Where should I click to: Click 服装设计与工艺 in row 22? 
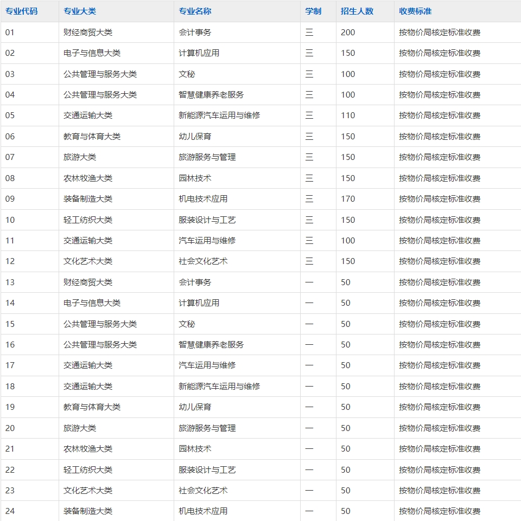[x=207, y=470]
